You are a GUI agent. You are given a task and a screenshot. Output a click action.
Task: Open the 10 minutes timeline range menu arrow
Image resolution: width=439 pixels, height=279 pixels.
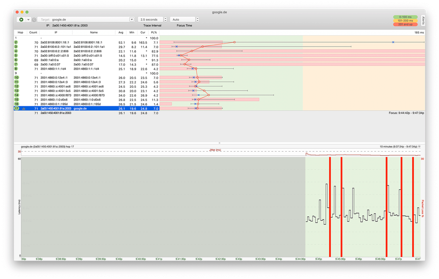click(419, 146)
